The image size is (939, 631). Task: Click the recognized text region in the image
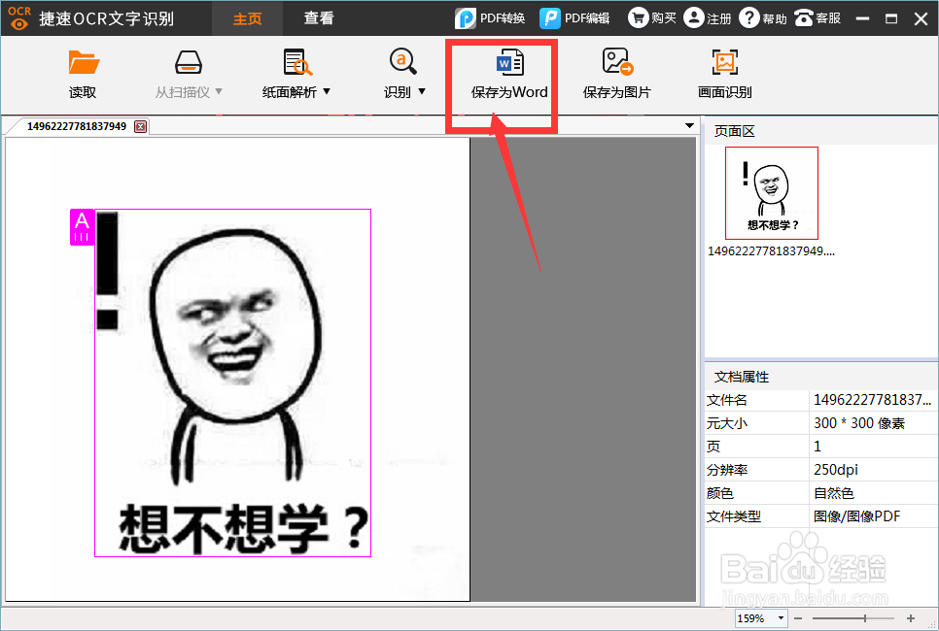[x=233, y=382]
